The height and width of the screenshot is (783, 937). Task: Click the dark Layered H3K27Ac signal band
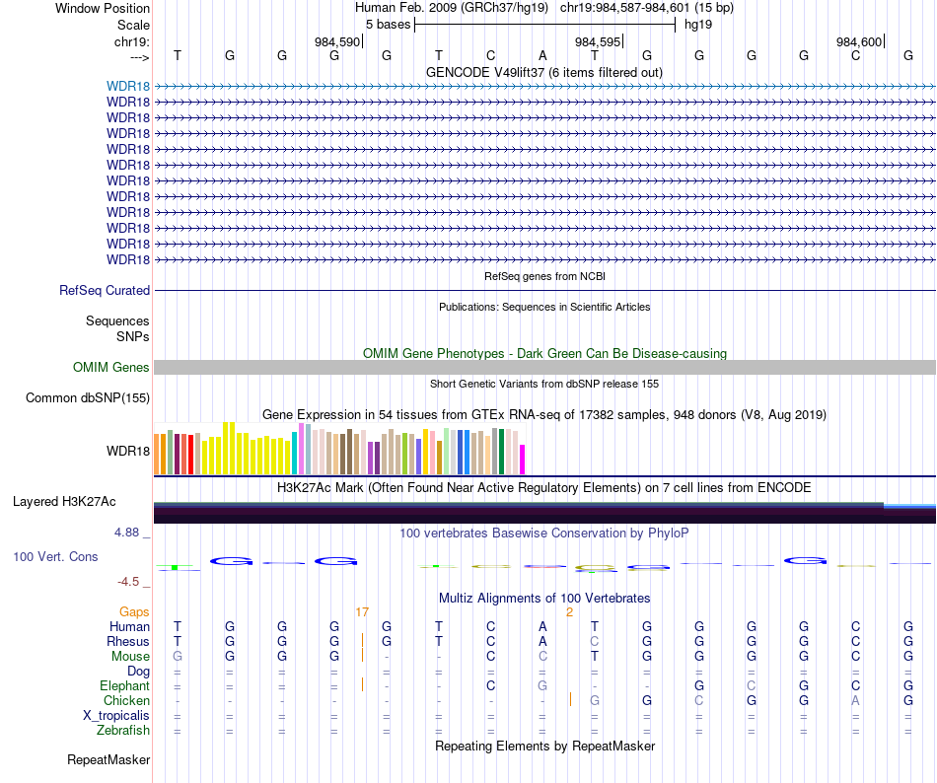[544, 513]
